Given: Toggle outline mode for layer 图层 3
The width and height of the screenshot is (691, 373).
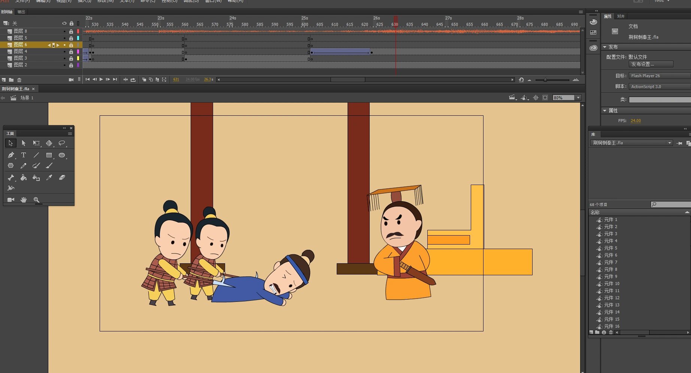Looking at the screenshot, I should tap(78, 58).
